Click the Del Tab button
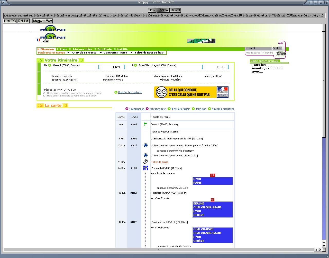This screenshot has width=329, height=258. [23, 21]
